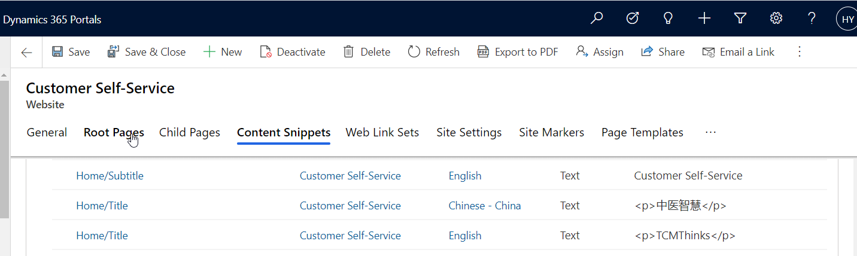
Task: Switch to the Web Link Sets tab
Action: (382, 133)
